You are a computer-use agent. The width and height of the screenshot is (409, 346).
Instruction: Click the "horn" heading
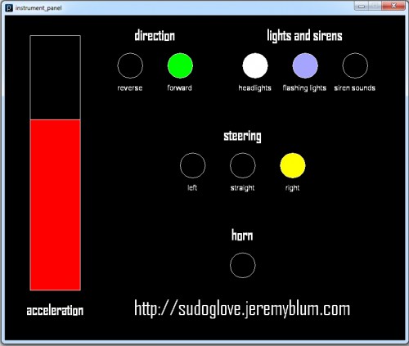(242, 236)
